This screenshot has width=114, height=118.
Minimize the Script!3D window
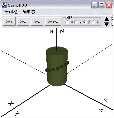pyautogui.click(x=94, y=5)
